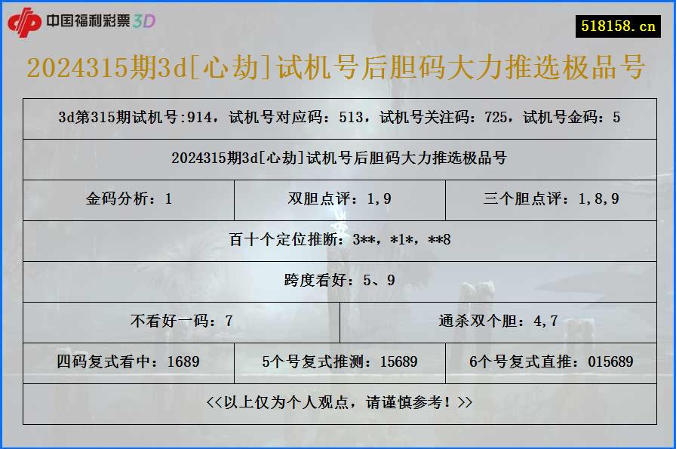Open the 2024315期 article headline
This screenshot has width=676, height=449.
pyautogui.click(x=338, y=69)
